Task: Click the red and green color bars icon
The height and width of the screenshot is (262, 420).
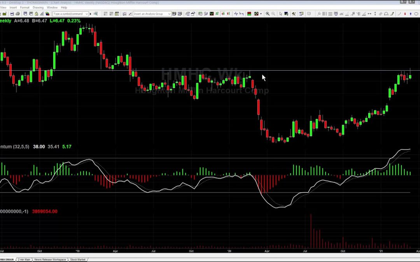Action: pyautogui.click(x=249, y=14)
